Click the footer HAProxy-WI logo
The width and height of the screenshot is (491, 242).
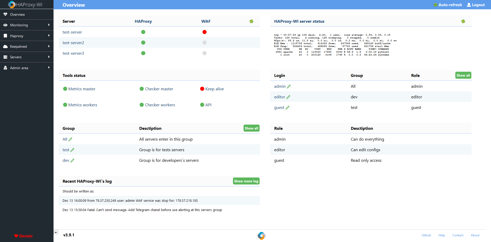click(x=261, y=236)
